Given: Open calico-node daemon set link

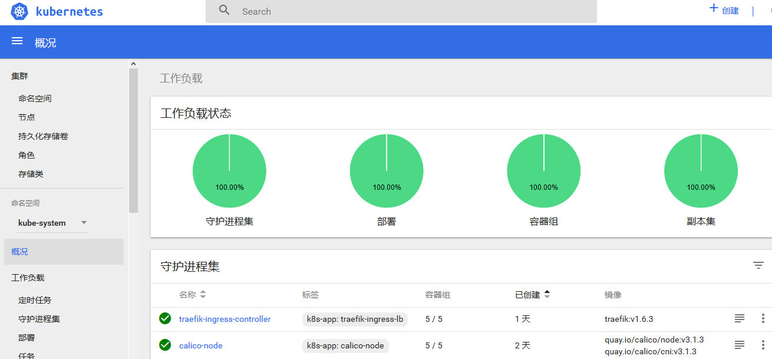Looking at the screenshot, I should 201,345.
